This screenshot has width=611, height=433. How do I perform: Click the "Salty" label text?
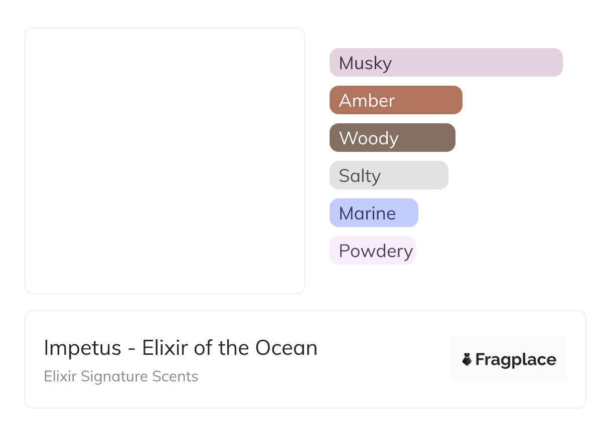360,176
